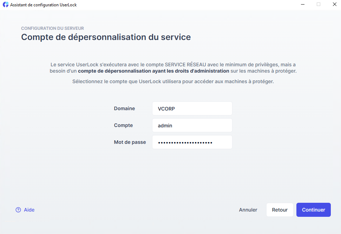341x234 pixels.
Task: Click the question mark help icon
Action: [18, 210]
